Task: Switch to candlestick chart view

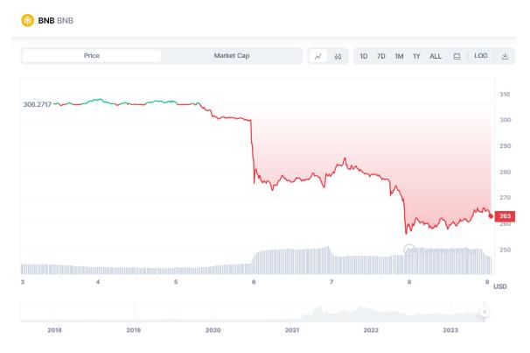Action: click(337, 56)
